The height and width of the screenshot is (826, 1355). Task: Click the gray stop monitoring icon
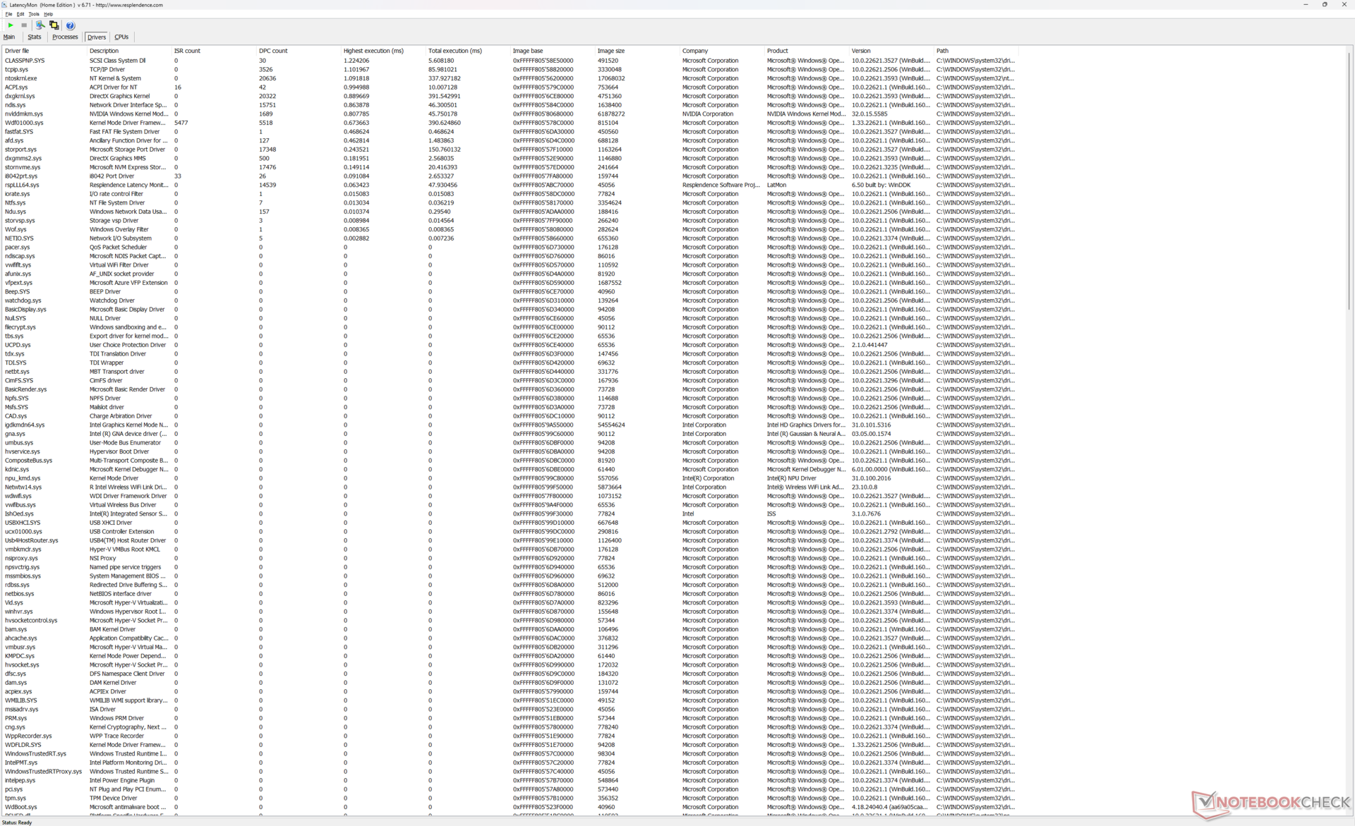point(24,25)
